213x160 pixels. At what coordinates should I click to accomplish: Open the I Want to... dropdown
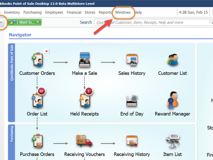click(x=25, y=22)
